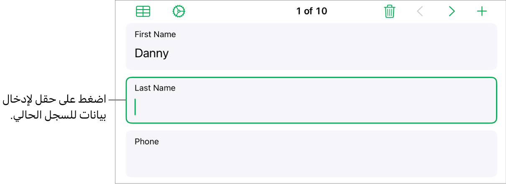Go to the previous record arrow
The image size is (506, 184).
click(x=420, y=12)
